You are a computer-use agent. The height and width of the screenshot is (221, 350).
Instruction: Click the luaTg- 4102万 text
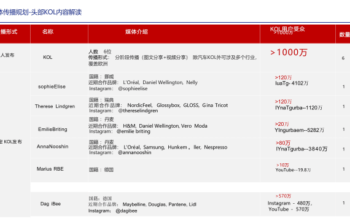(292, 83)
